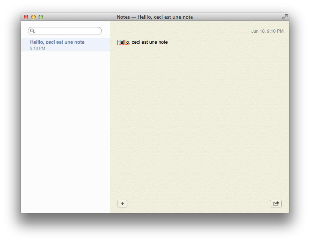Click the add new note plus button

click(x=122, y=204)
